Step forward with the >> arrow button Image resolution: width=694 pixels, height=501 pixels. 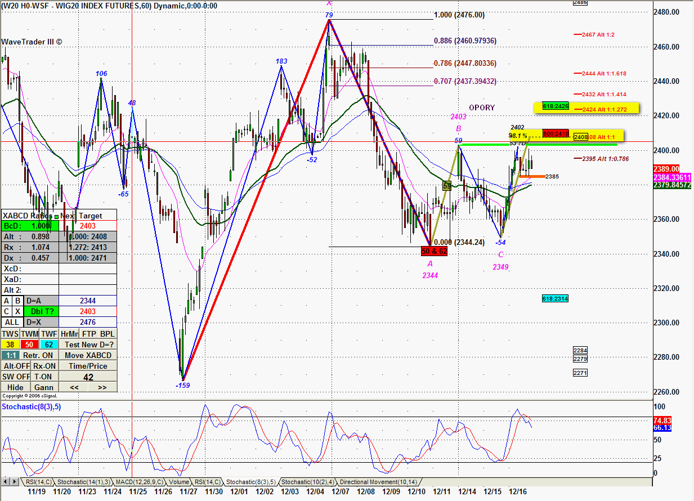tap(102, 387)
